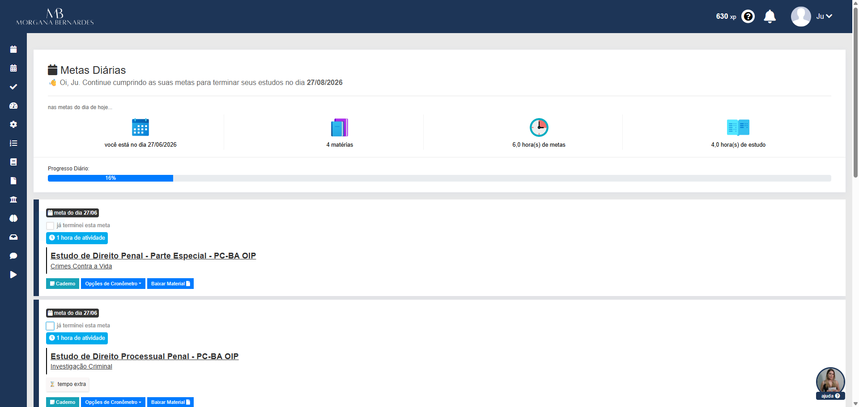This screenshot has height=407, width=859.
Task: Expand the Ju user menu arrow
Action: click(x=829, y=17)
